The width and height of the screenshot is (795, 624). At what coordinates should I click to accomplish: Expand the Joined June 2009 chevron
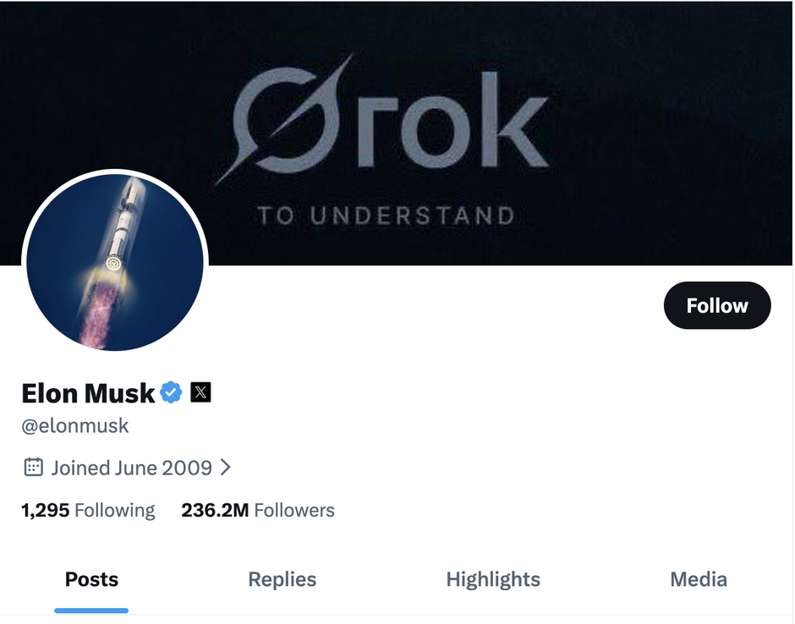point(226,467)
